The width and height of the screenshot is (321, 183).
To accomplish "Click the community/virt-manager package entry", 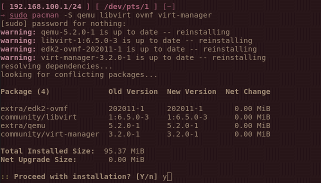I will click(50, 134).
